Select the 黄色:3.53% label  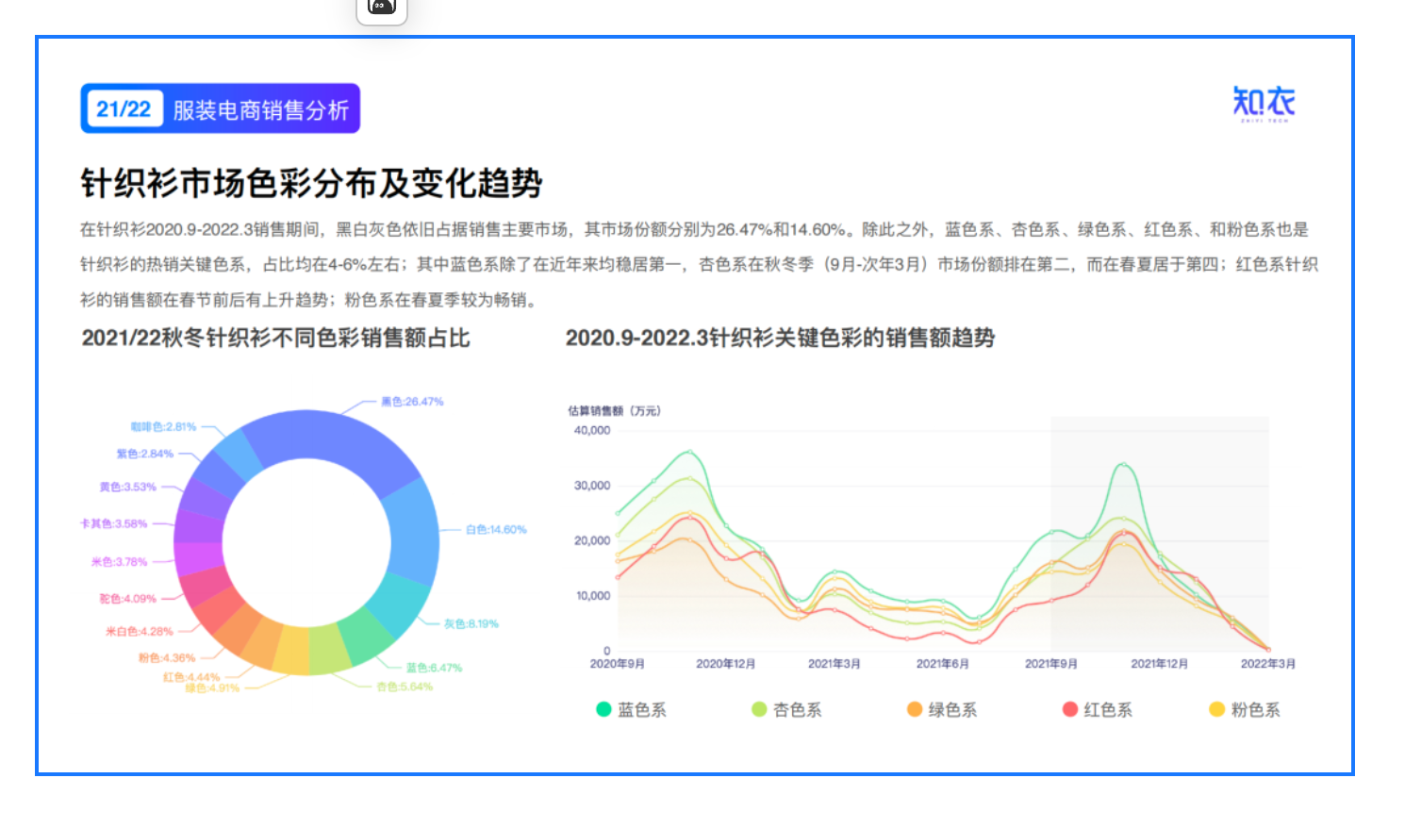(128, 488)
